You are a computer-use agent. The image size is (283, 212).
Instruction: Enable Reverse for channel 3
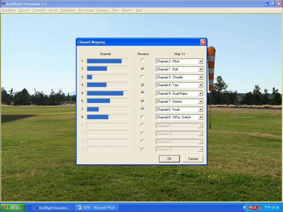(x=143, y=77)
